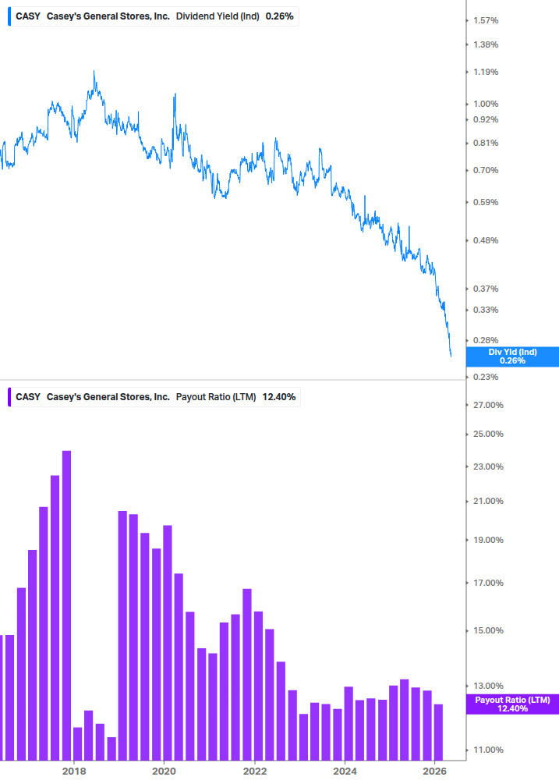The width and height of the screenshot is (559, 784).
Task: Click the 0.23% tick on the yield axis
Action: tap(486, 377)
